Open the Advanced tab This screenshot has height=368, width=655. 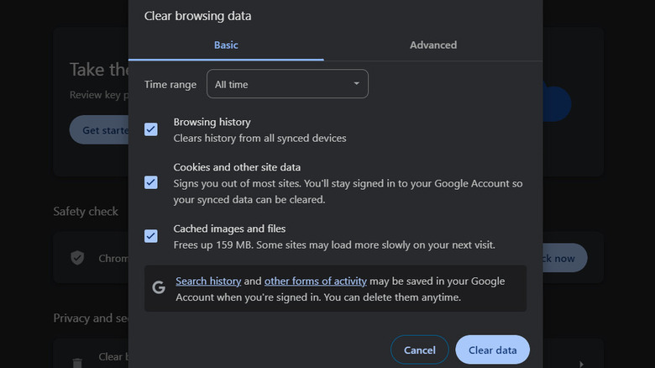(433, 45)
